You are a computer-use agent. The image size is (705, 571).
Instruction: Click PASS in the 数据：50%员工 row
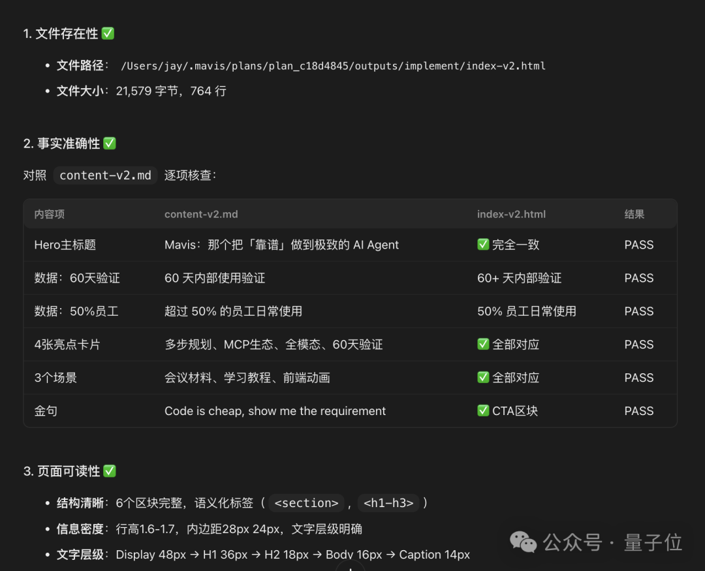click(639, 311)
